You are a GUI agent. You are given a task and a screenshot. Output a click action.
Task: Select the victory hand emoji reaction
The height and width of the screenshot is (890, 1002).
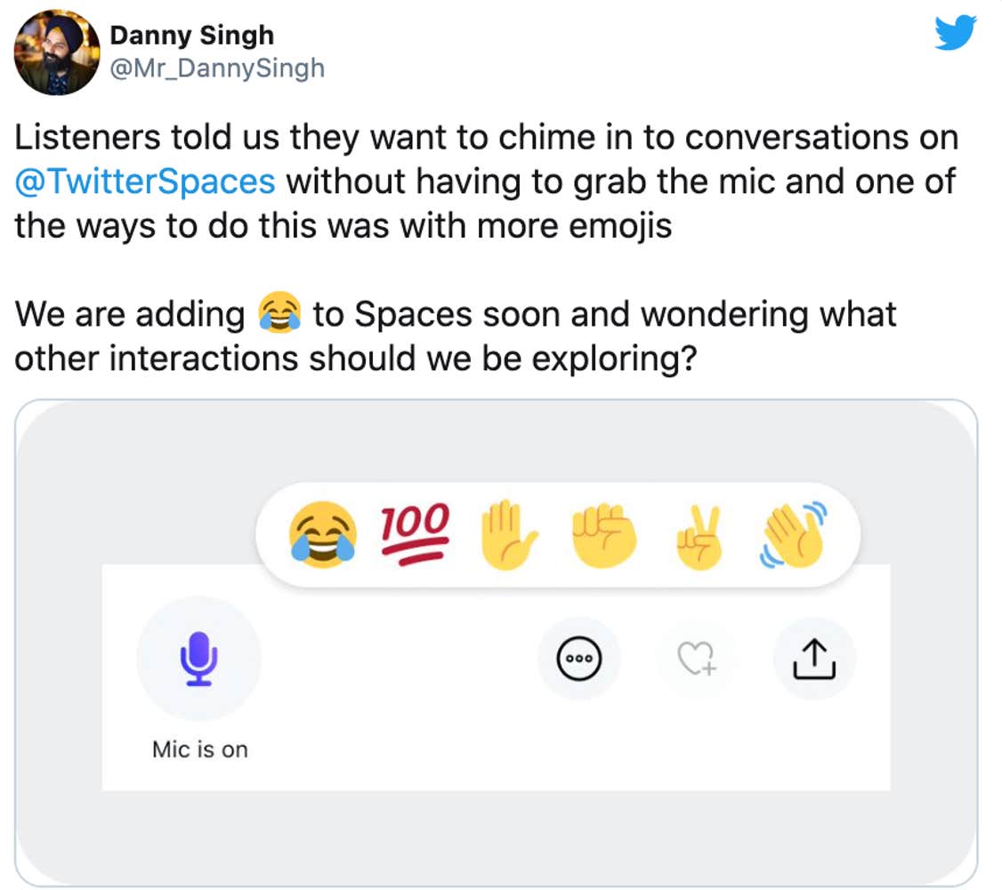coord(699,534)
